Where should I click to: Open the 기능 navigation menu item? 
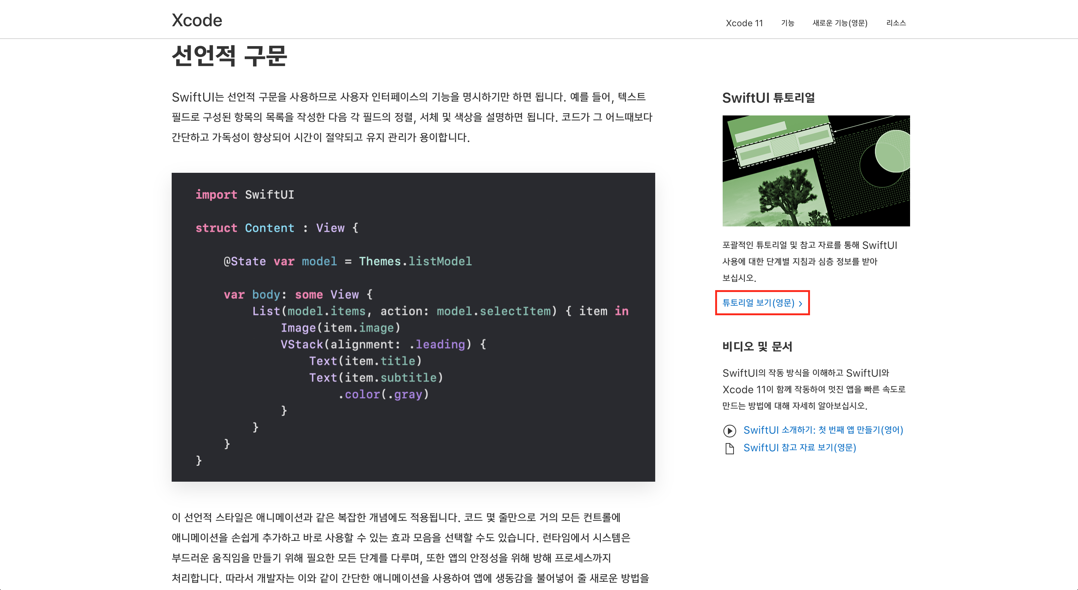coord(787,23)
